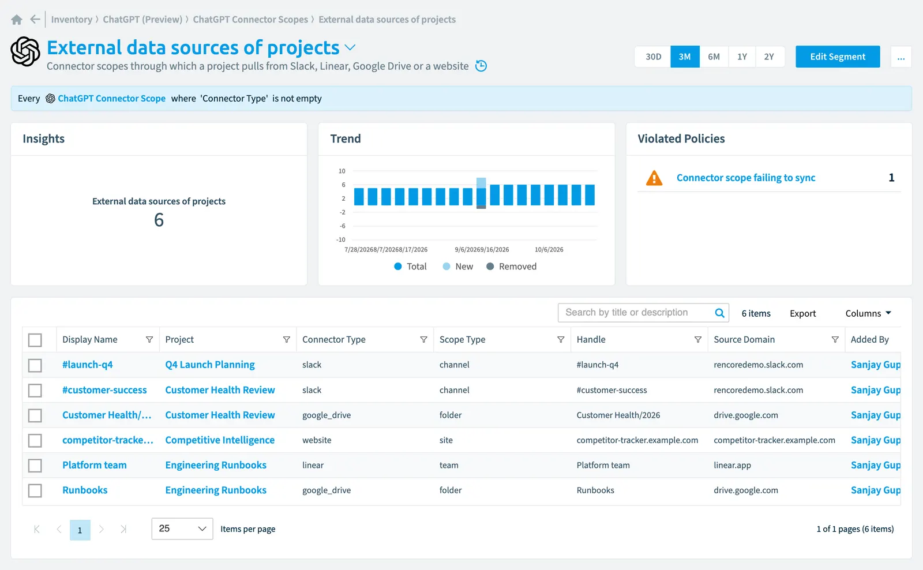The image size is (923, 570).
Task: Open Handle column filter icon
Action: point(698,340)
